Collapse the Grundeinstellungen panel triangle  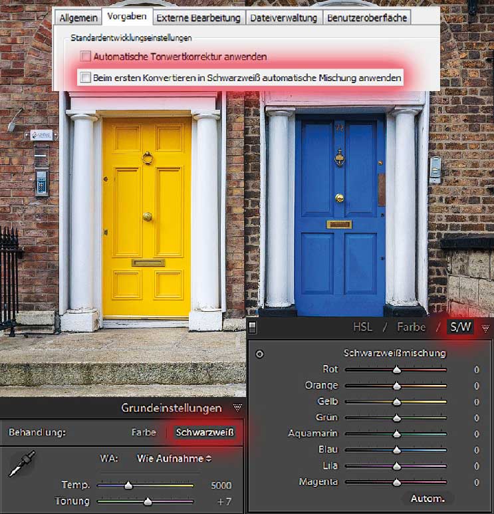pyautogui.click(x=237, y=408)
